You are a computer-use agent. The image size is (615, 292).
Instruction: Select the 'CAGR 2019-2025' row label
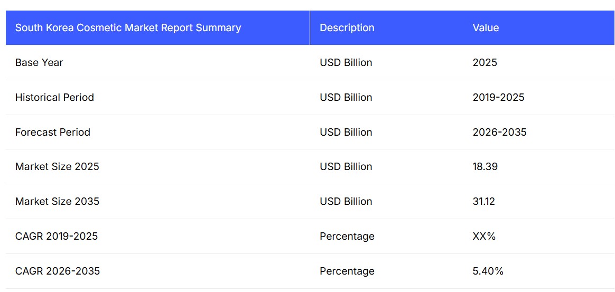[x=57, y=237]
